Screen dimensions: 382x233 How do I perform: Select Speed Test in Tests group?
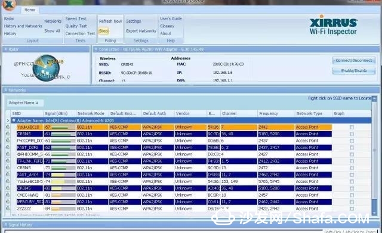(76, 18)
